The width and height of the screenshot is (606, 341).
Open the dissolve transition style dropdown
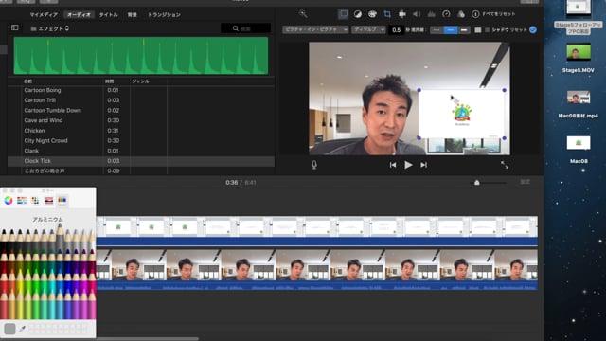pos(368,29)
